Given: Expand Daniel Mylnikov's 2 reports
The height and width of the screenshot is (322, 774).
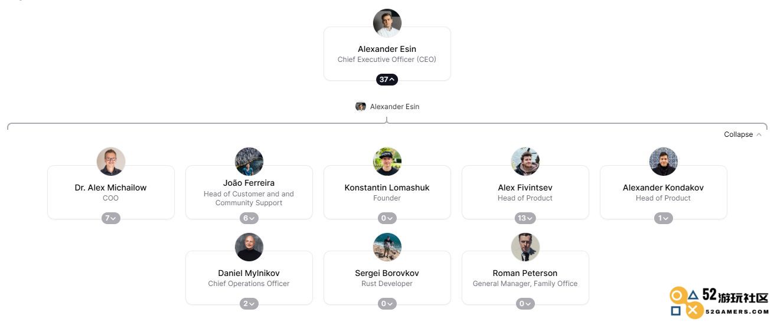Looking at the screenshot, I should point(249,304).
